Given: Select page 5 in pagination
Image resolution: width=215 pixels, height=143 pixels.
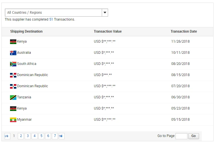Looking at the screenshot, I should [41, 136].
